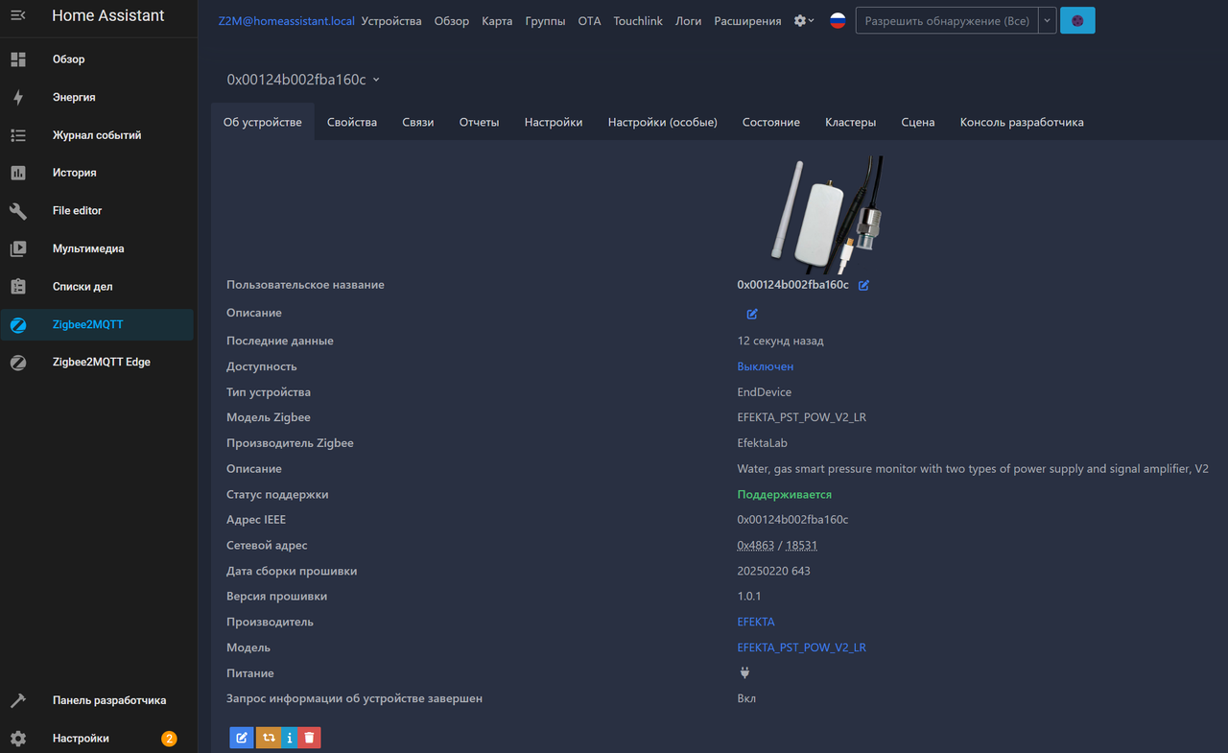This screenshot has height=753, width=1228.
Task: Click network address 0x4863
Action: [x=756, y=545]
